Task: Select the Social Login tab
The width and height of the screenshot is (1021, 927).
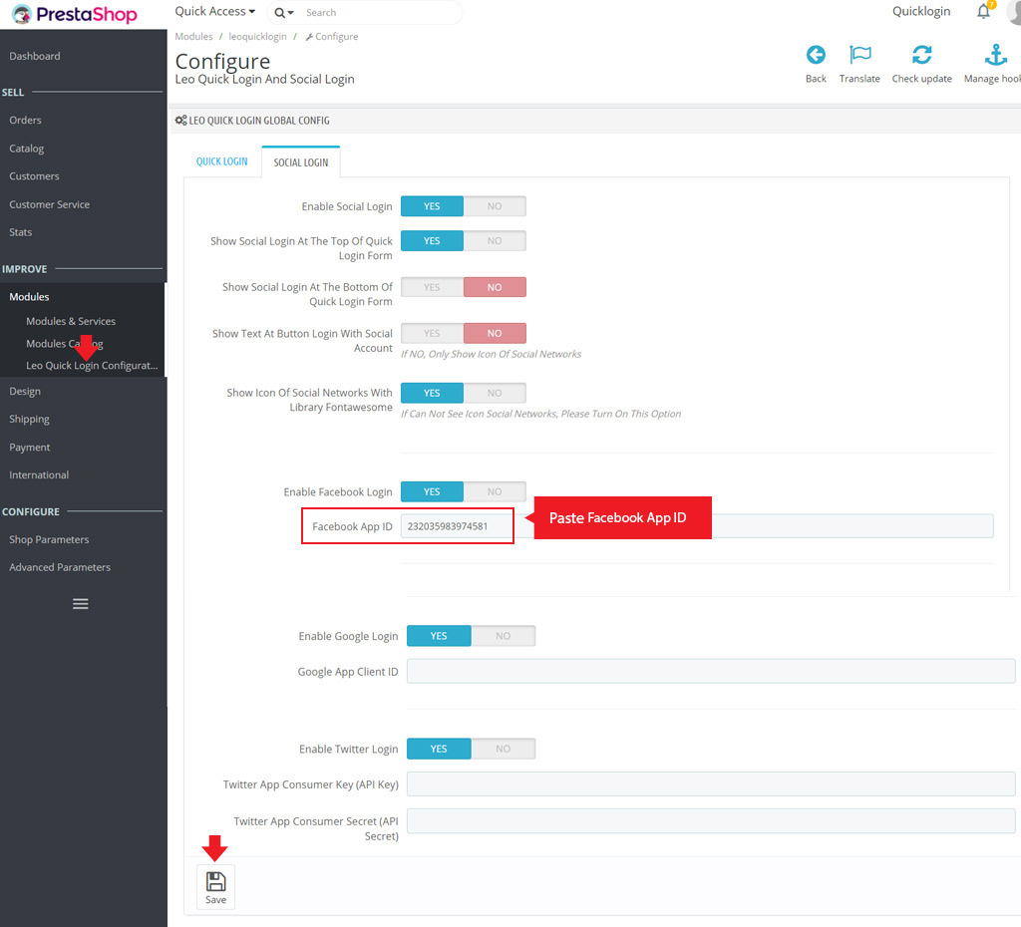Action: 301,162
